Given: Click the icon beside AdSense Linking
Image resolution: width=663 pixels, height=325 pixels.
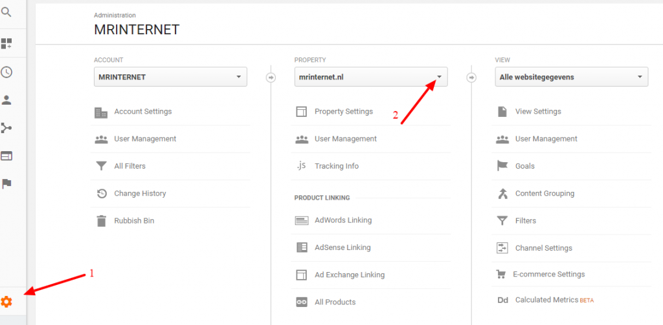Looking at the screenshot, I should pyautogui.click(x=302, y=247).
